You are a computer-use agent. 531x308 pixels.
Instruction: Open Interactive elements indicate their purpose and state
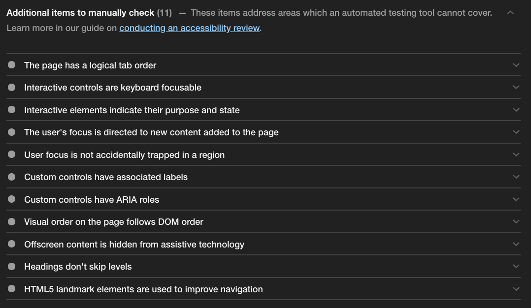[264, 110]
